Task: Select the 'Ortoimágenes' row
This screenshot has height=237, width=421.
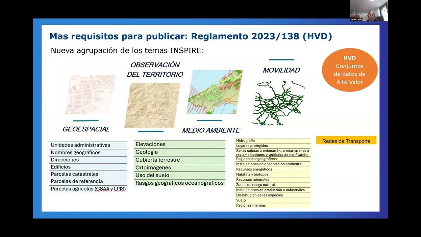Action: [x=180, y=168]
